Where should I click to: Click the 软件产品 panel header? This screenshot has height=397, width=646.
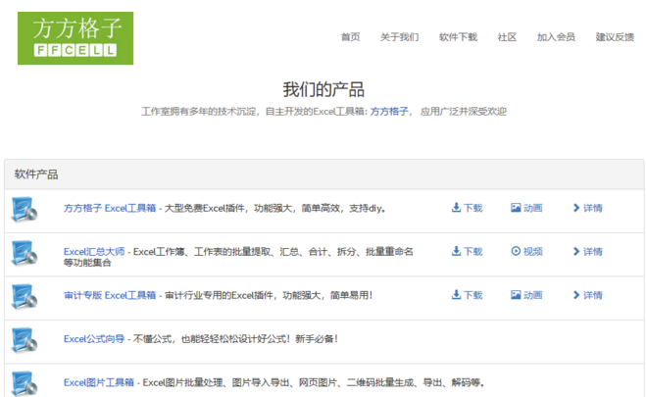click(x=324, y=174)
